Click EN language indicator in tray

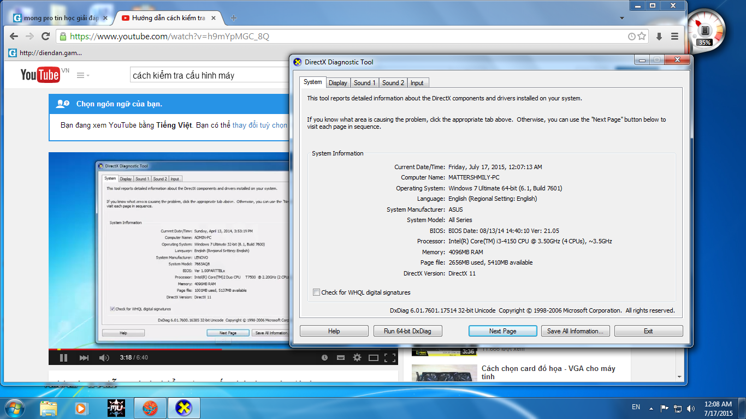636,407
